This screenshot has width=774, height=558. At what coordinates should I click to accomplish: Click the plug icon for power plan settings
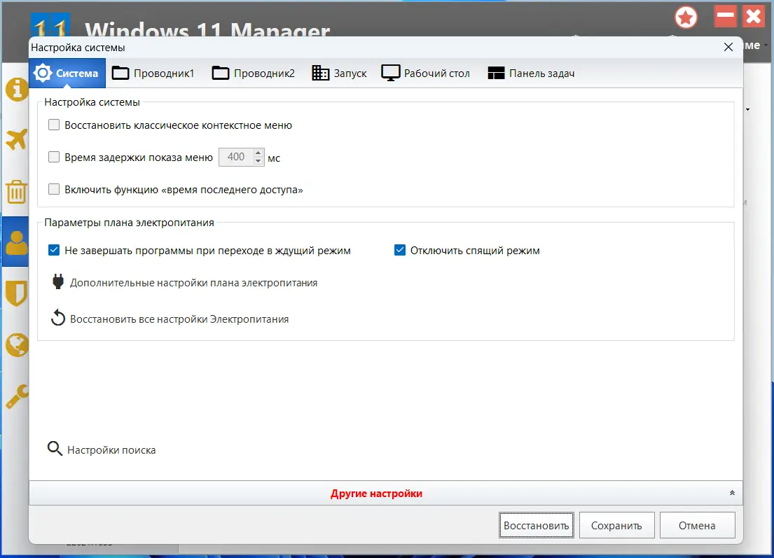tap(57, 281)
